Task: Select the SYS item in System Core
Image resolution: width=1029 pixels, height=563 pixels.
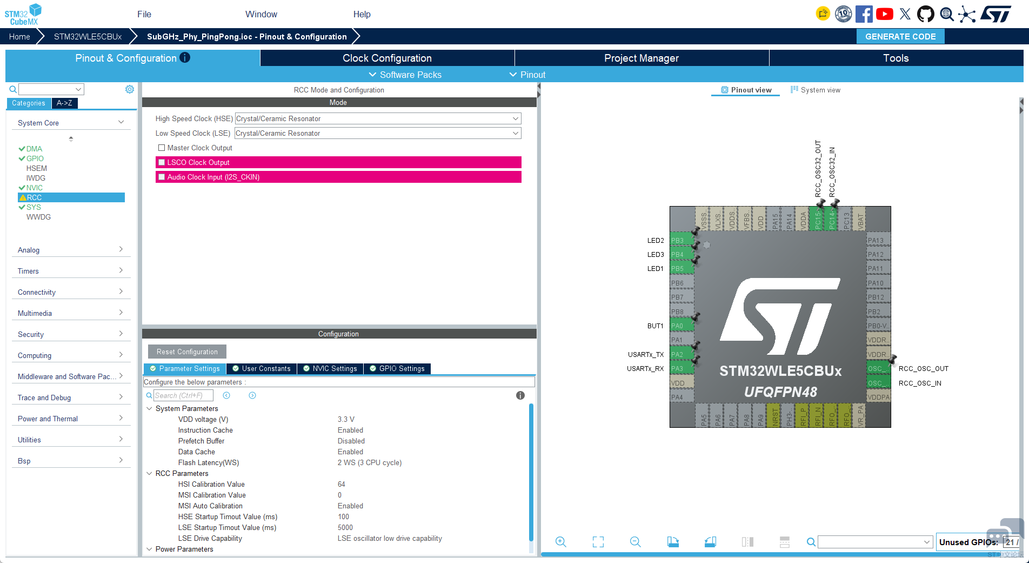Action: coord(34,207)
